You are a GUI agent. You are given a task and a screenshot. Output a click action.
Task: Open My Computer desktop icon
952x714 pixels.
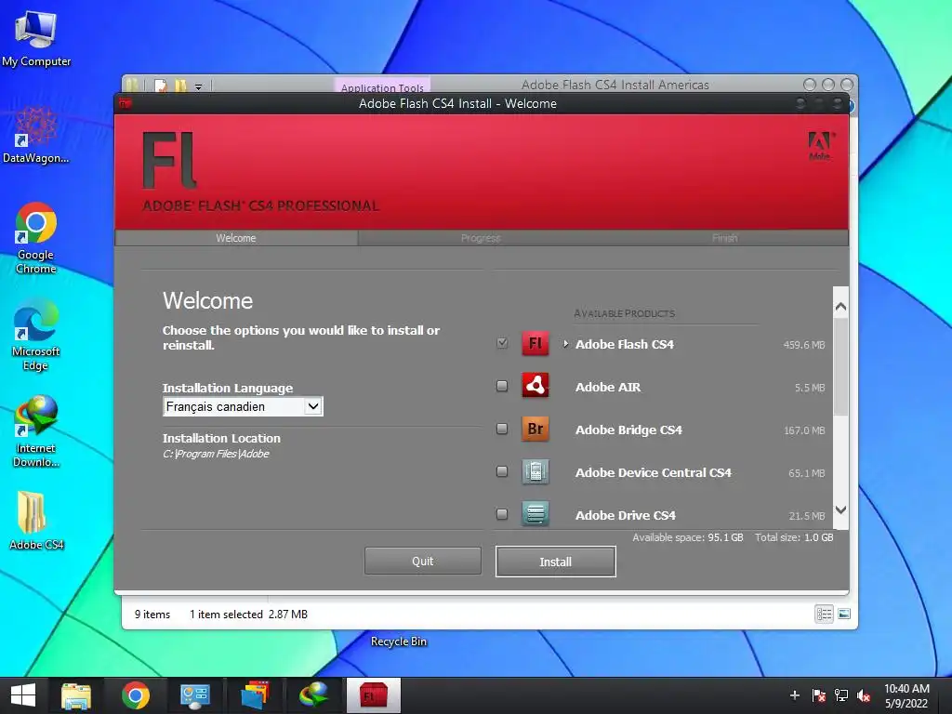pyautogui.click(x=36, y=39)
